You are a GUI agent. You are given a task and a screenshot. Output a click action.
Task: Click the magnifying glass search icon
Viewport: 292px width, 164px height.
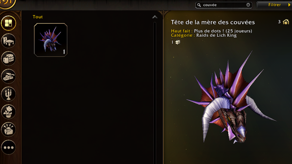point(199,5)
